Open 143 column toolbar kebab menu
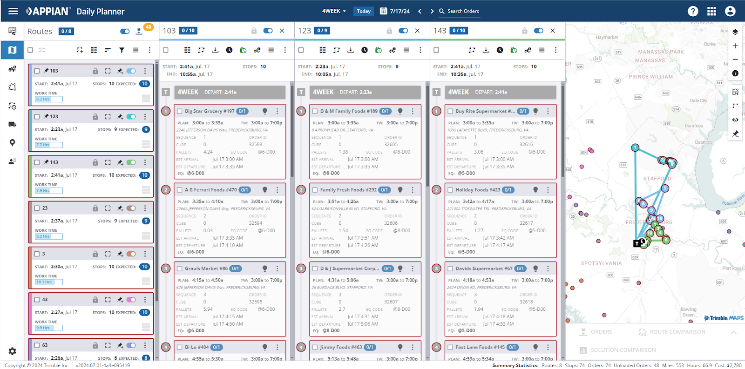The height and width of the screenshot is (369, 745). pos(555,50)
